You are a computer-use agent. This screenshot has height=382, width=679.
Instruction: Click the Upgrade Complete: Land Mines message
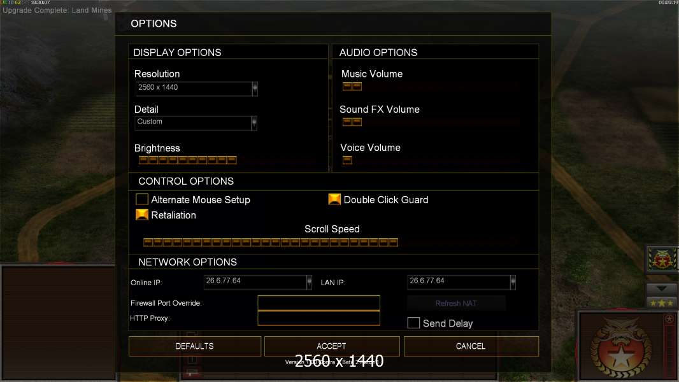(x=57, y=10)
